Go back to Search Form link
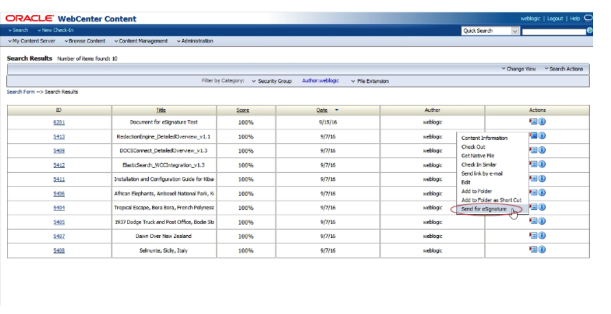Image resolution: width=611 pixels, height=314 pixels. (x=21, y=92)
